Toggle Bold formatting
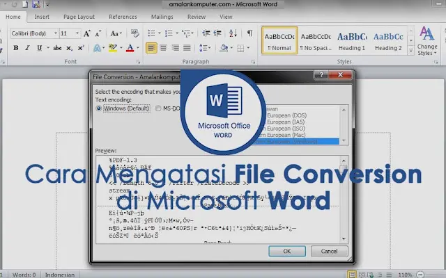446x278 pixels. [16, 48]
